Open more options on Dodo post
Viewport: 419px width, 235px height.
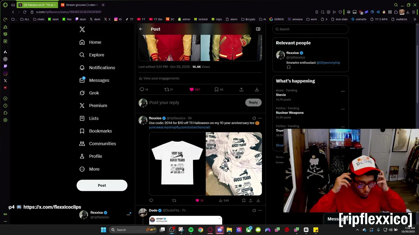(x=260, y=211)
